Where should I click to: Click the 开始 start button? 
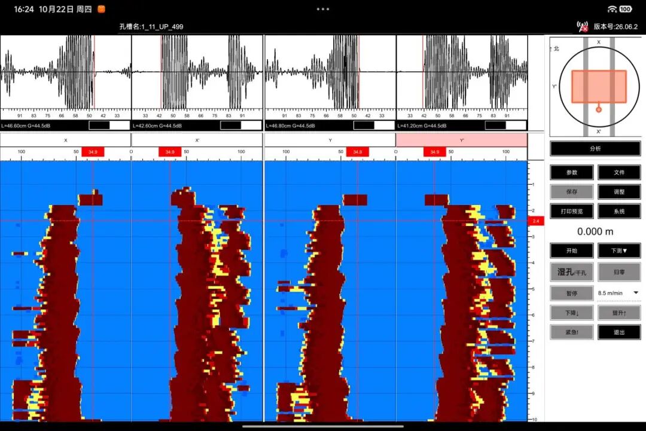(572, 250)
